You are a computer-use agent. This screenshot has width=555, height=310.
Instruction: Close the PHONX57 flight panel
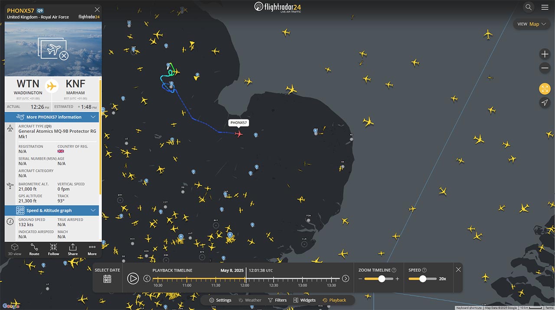[x=97, y=10]
